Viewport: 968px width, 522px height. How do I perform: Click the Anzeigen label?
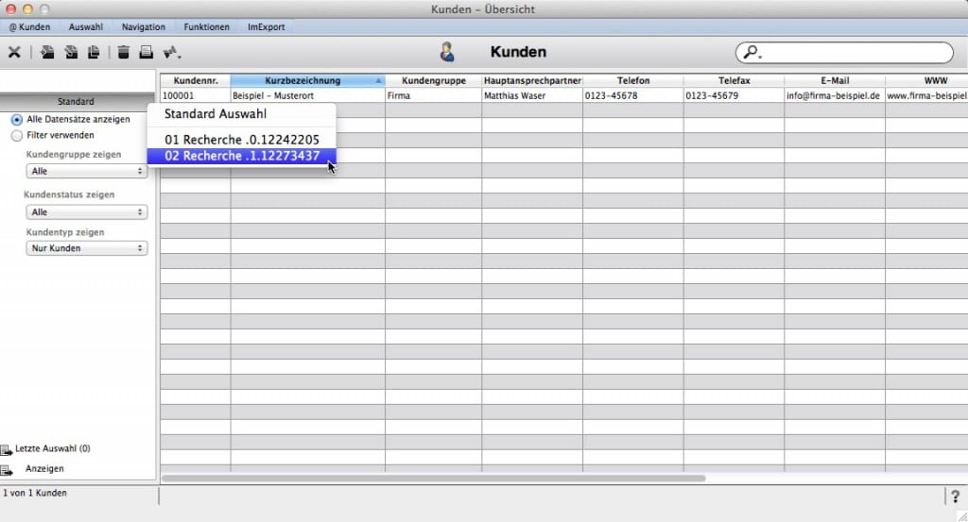44,469
